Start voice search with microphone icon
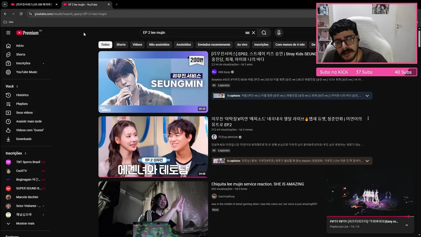This screenshot has height=237, width=421. 279,33
